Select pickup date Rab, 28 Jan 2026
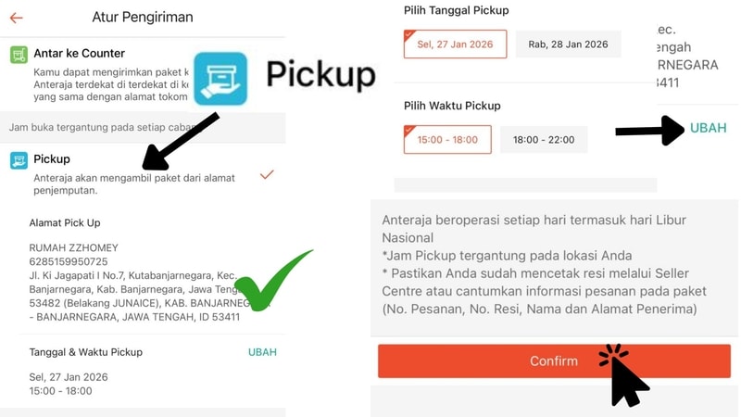 click(x=568, y=44)
